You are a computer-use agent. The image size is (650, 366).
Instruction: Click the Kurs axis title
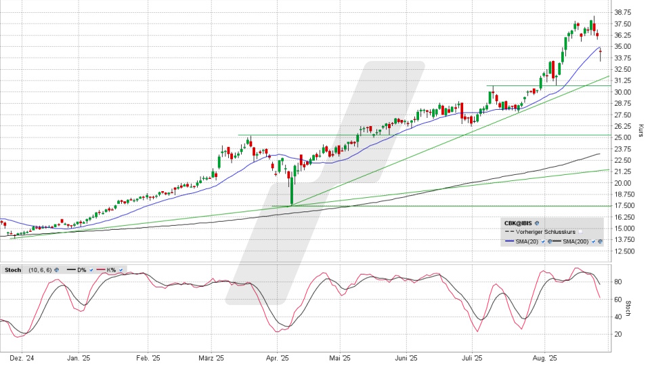pyautogui.click(x=641, y=130)
